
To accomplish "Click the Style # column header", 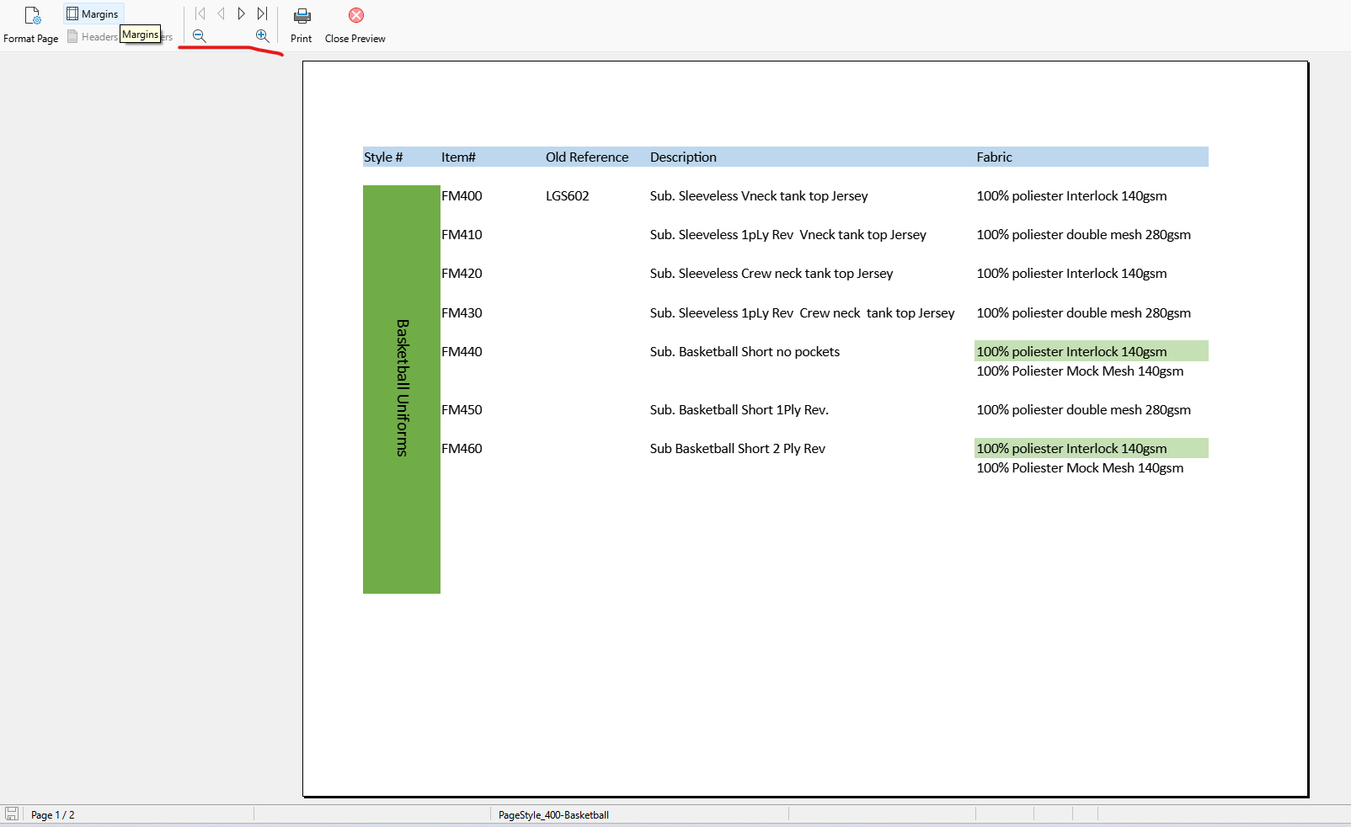I will [383, 157].
